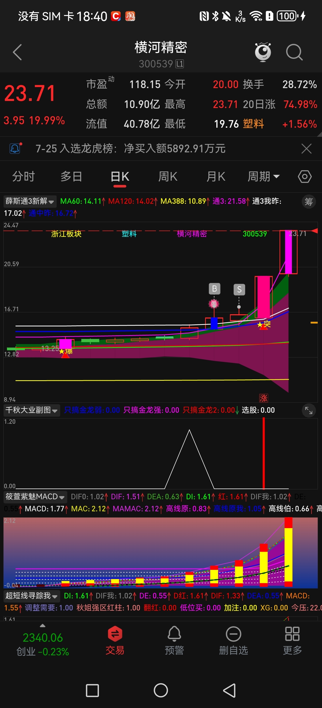Open chart settings hexagon icon
The height and width of the screenshot is (708, 322).
pyautogui.click(x=305, y=176)
